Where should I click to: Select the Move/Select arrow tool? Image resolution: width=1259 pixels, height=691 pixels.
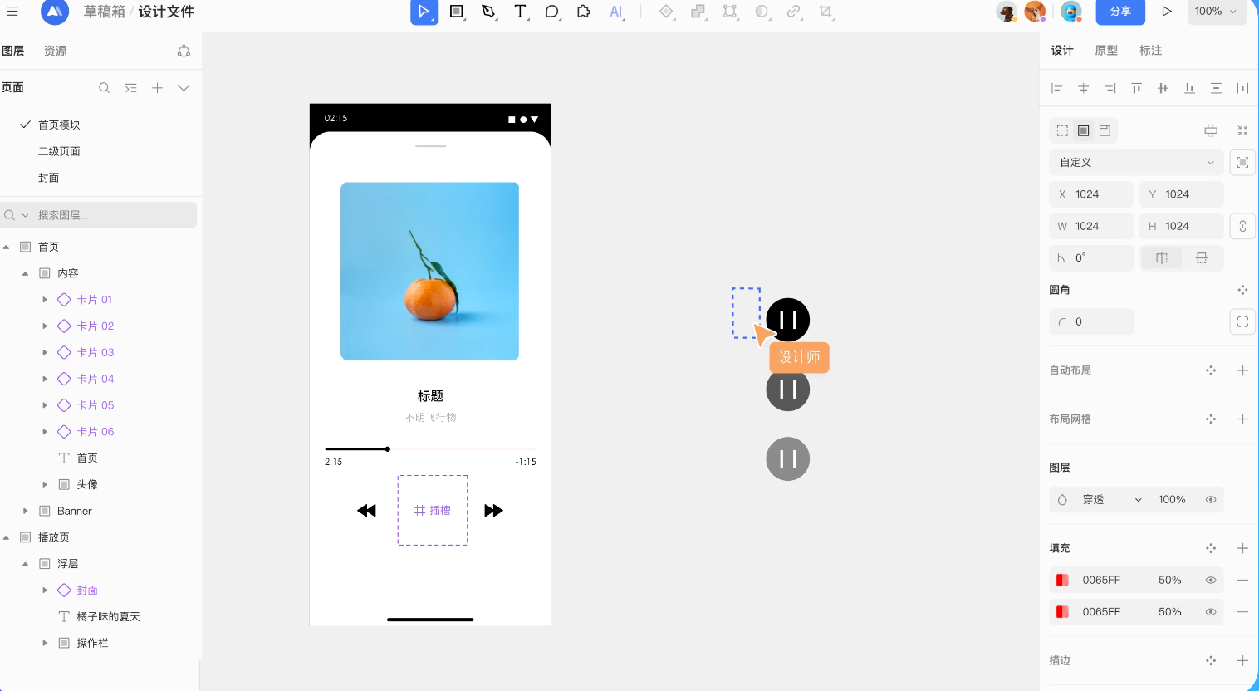click(x=424, y=12)
